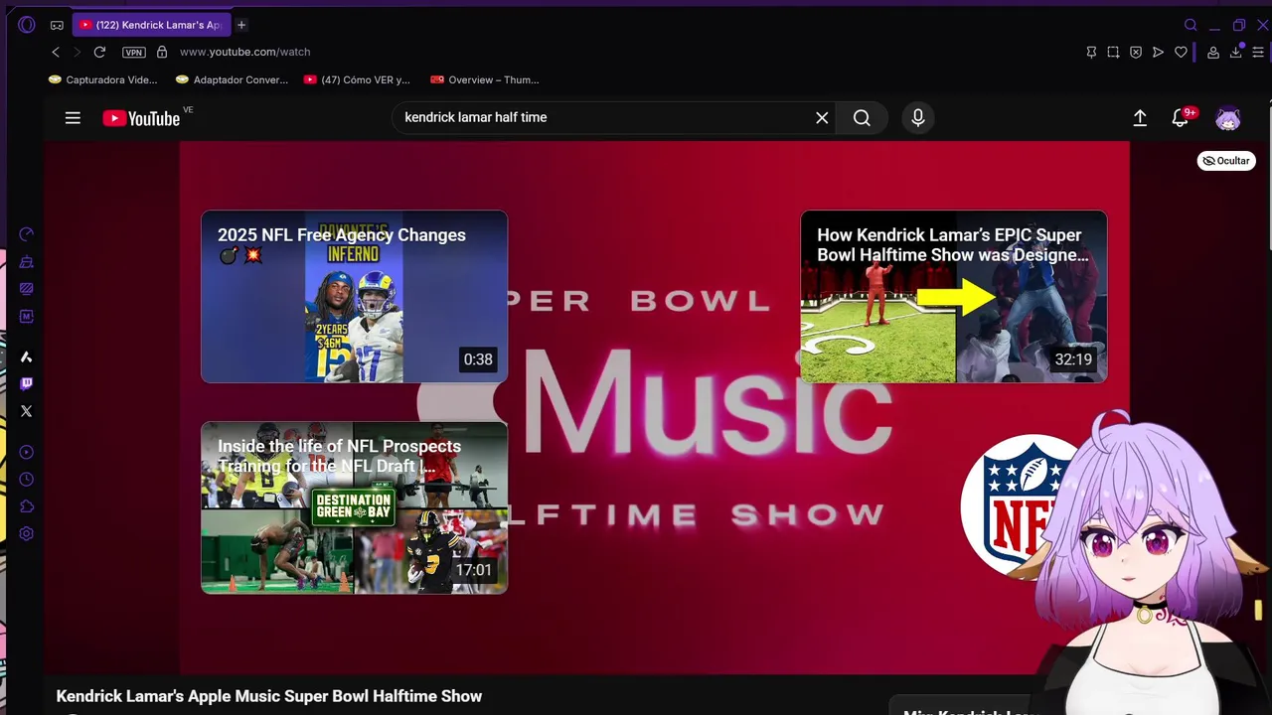This screenshot has height=715, width=1272.
Task: Open GX Cleaner sidebar icon
Action: coord(27,262)
